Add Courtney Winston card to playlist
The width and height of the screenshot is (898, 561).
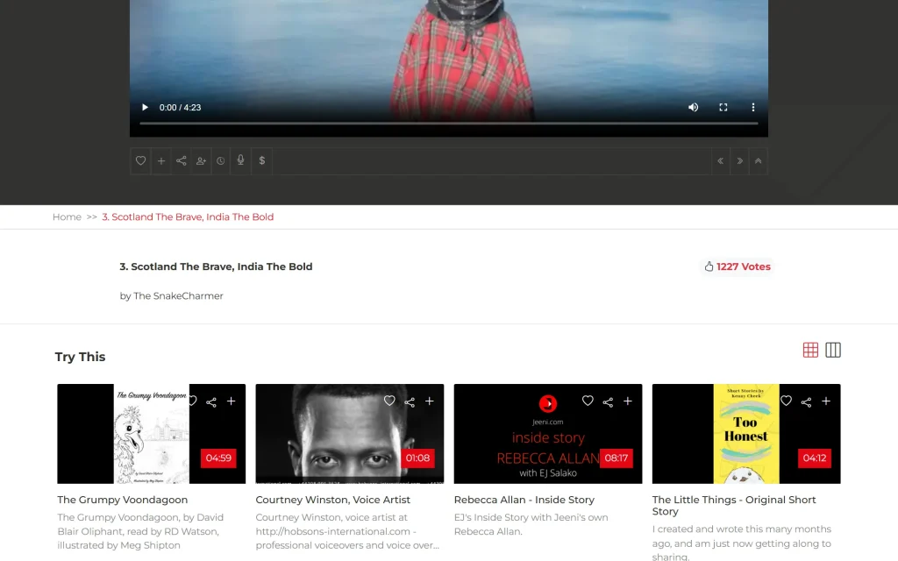coord(429,401)
